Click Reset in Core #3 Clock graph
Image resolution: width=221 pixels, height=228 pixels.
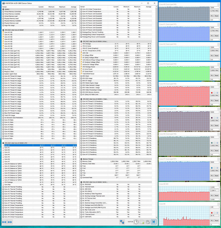coord(217,76)
